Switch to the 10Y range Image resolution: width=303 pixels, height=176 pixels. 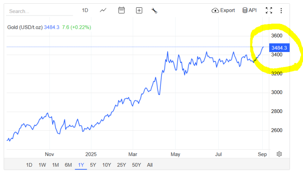106,165
